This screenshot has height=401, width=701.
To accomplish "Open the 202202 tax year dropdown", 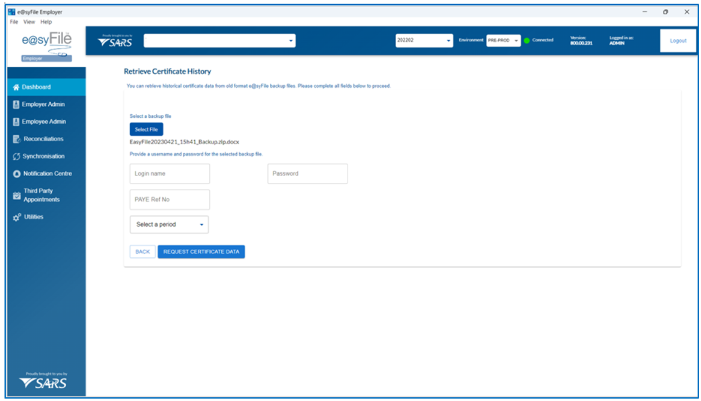I will (424, 40).
